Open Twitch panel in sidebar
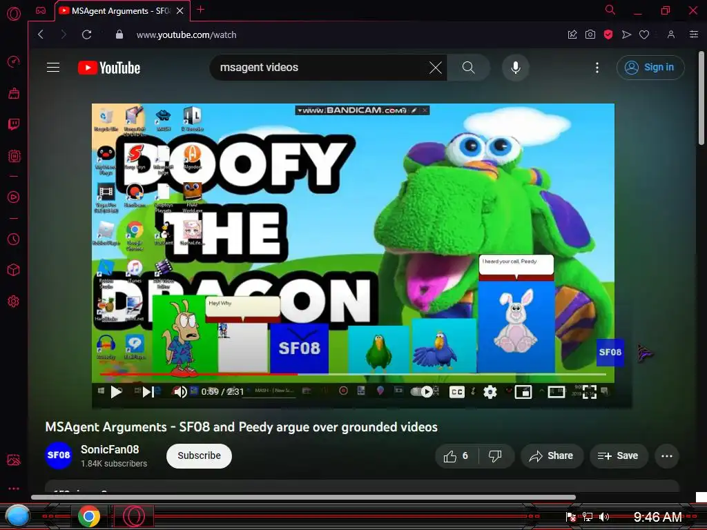 (x=14, y=124)
